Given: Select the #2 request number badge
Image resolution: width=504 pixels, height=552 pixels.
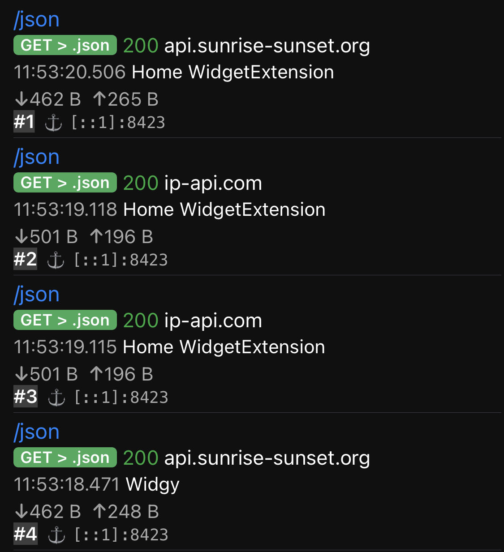Looking at the screenshot, I should [x=25, y=260].
